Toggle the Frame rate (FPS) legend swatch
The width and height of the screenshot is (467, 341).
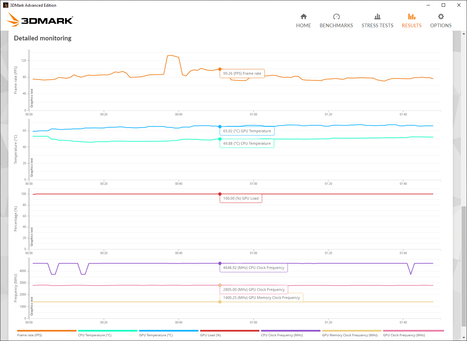pyautogui.click(x=47, y=331)
